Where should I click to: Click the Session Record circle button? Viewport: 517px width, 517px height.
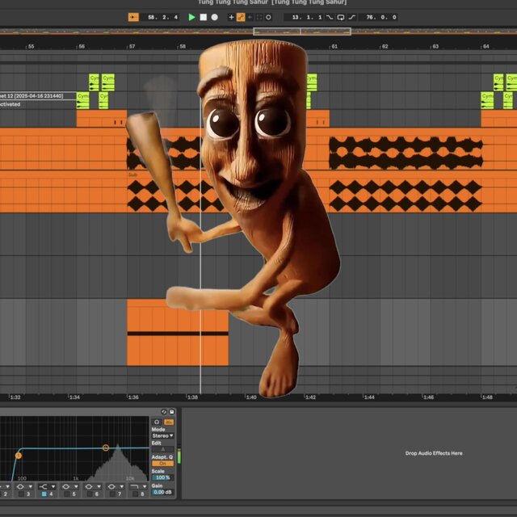click(268, 17)
